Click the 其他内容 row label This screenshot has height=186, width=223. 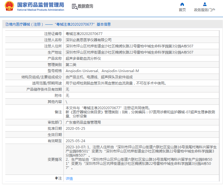(x=55, y=102)
